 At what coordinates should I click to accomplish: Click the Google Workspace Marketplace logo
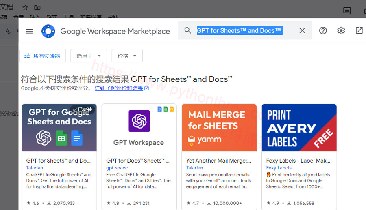point(48,31)
